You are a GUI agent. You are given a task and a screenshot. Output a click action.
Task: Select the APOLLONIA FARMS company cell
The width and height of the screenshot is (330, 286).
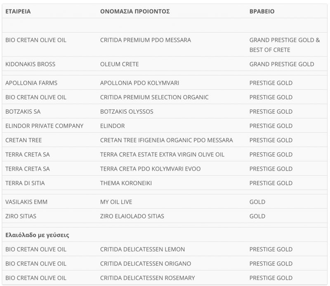click(31, 83)
